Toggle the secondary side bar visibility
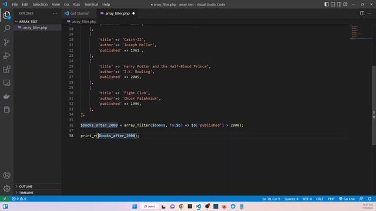 coord(339,4)
